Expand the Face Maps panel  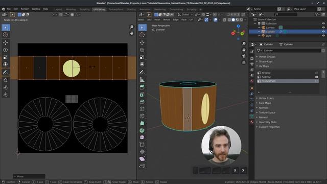(265, 103)
